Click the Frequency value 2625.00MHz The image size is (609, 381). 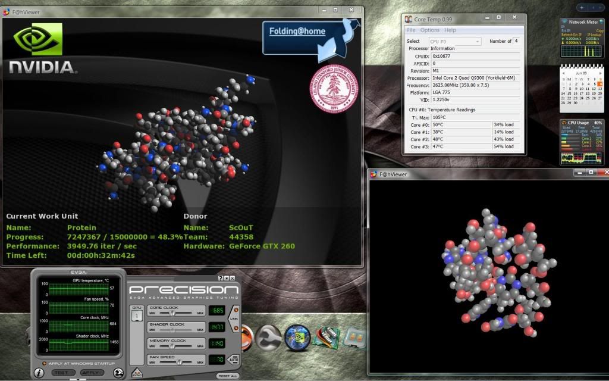click(x=475, y=85)
